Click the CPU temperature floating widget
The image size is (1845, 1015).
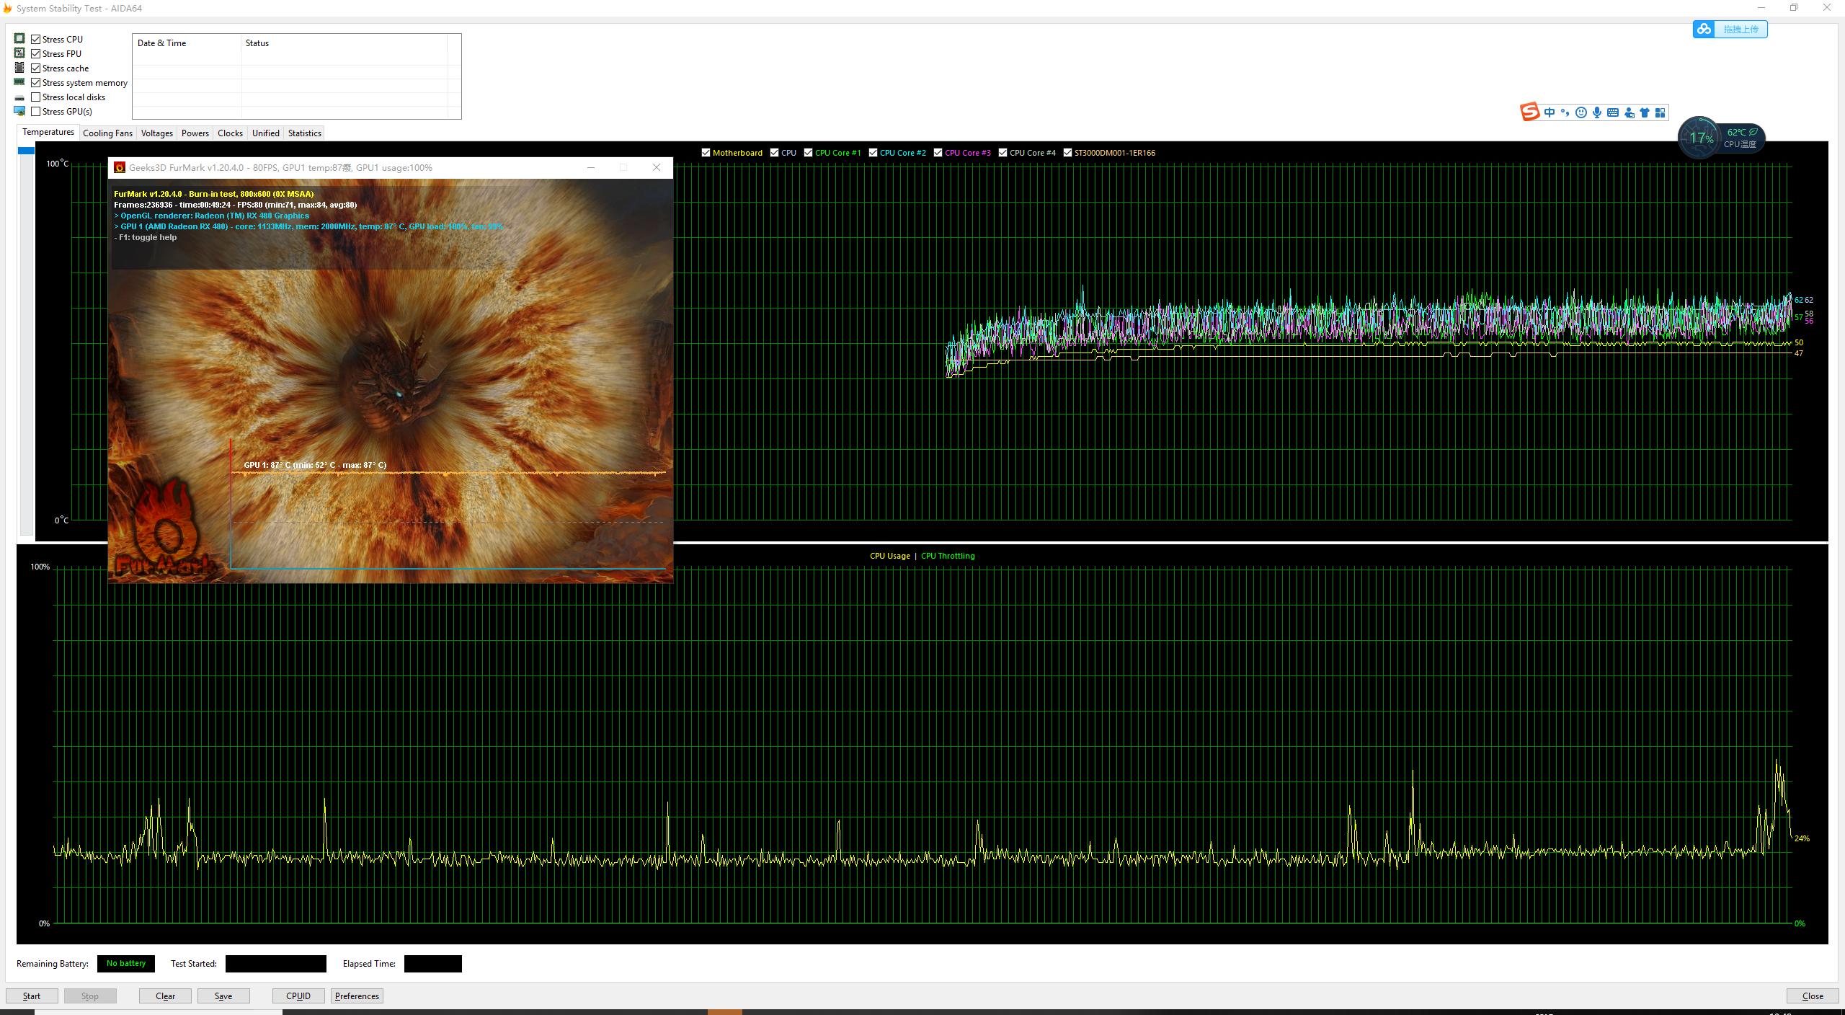click(x=1721, y=137)
